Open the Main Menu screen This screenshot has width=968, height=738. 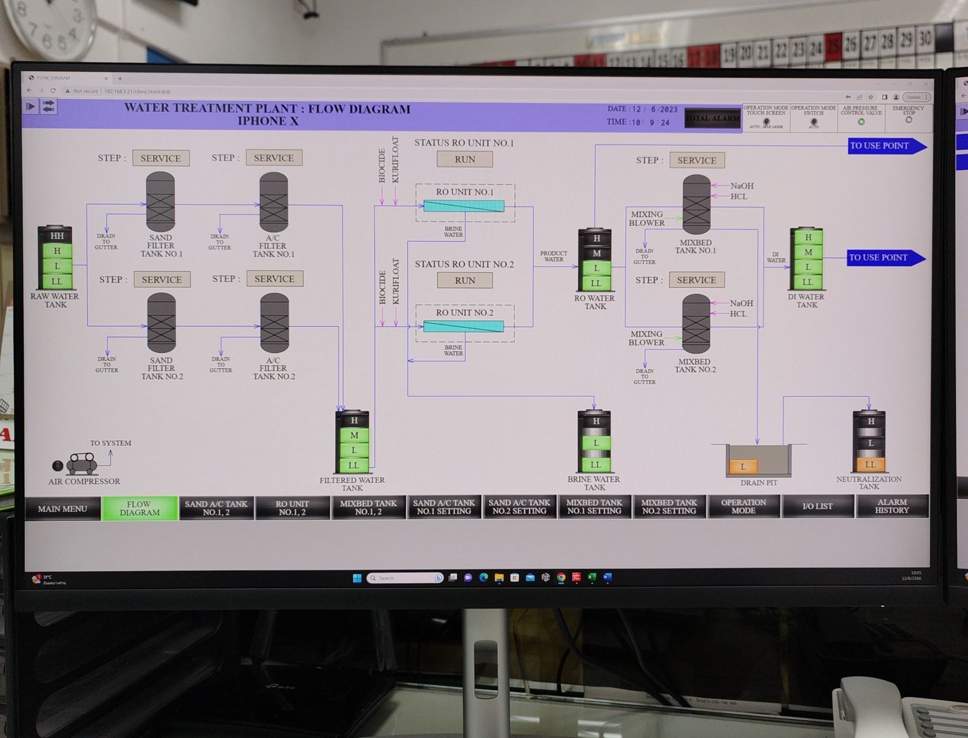point(62,509)
